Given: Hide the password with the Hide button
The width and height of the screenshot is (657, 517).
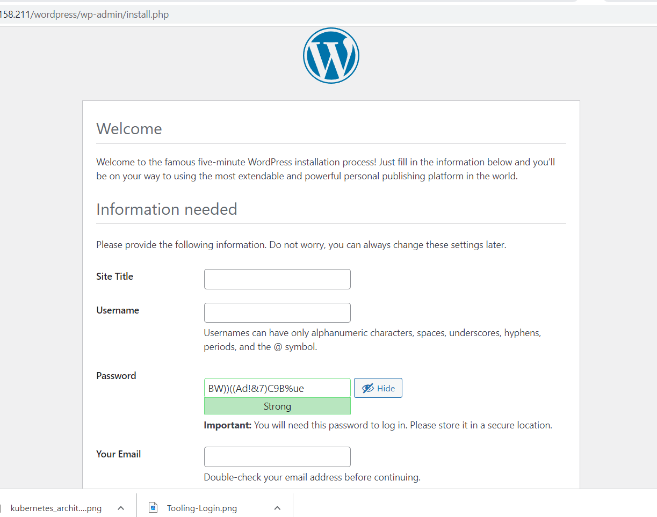Looking at the screenshot, I should tap(378, 388).
